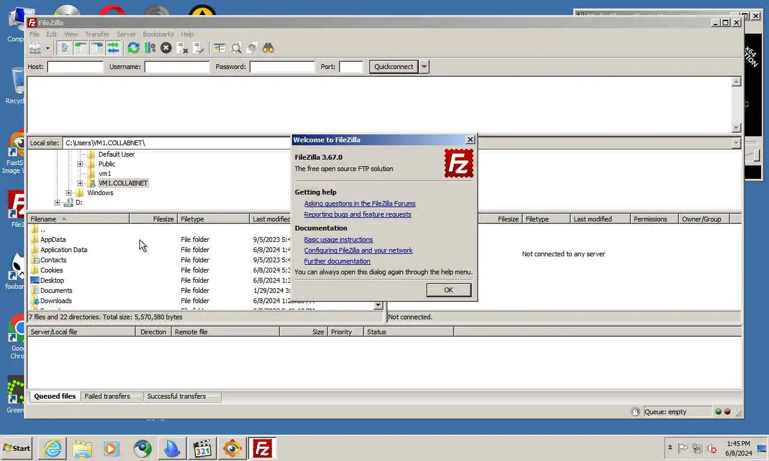
Task: Click the Quickconnect button
Action: pyautogui.click(x=394, y=67)
